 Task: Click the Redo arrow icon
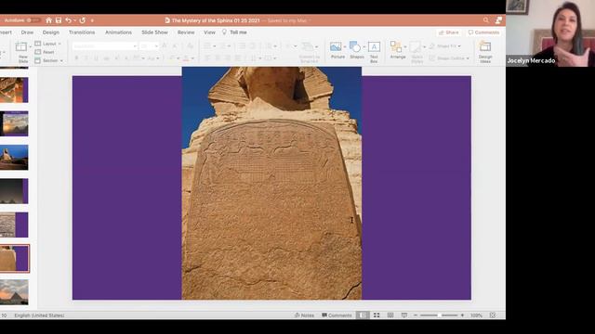point(83,20)
